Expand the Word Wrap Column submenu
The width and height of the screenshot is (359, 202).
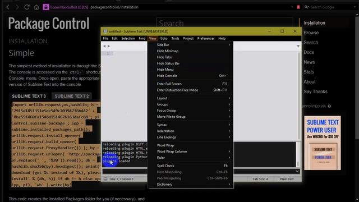click(191, 151)
